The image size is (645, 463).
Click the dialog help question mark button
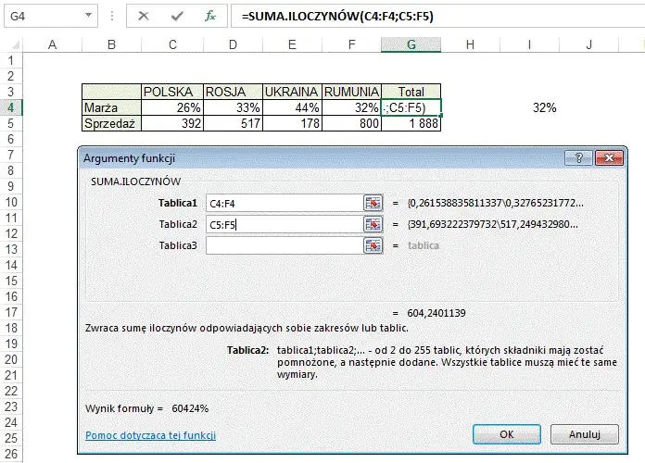(579, 158)
